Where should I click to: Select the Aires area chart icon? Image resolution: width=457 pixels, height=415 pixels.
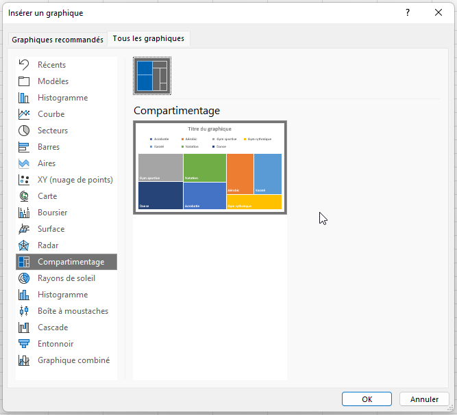coord(24,163)
